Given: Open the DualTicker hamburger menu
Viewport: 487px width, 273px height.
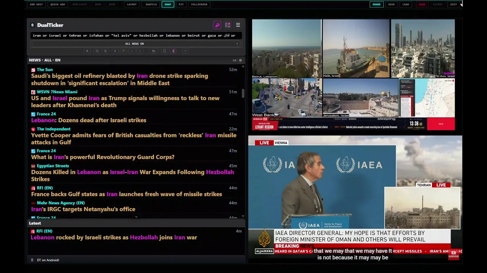Looking at the screenshot, I should (x=238, y=25).
